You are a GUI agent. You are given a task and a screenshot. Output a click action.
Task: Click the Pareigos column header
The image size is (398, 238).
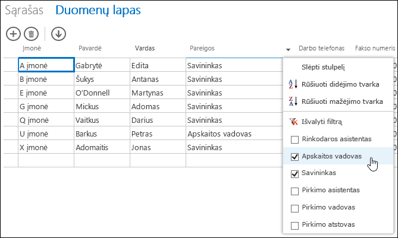click(202, 48)
